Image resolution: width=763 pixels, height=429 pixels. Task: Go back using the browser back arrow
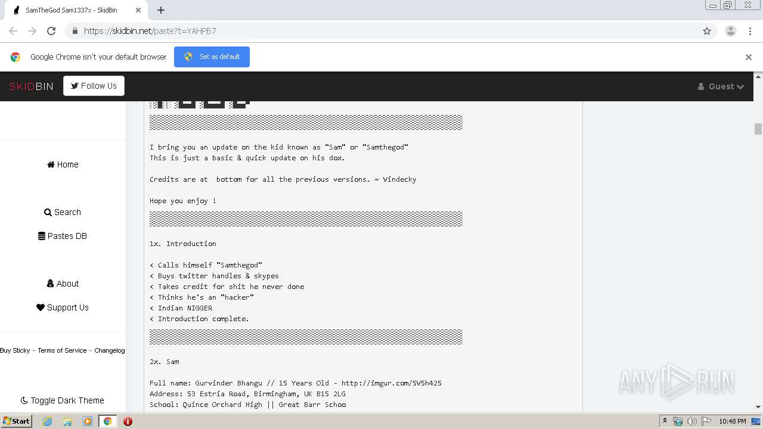(x=13, y=31)
